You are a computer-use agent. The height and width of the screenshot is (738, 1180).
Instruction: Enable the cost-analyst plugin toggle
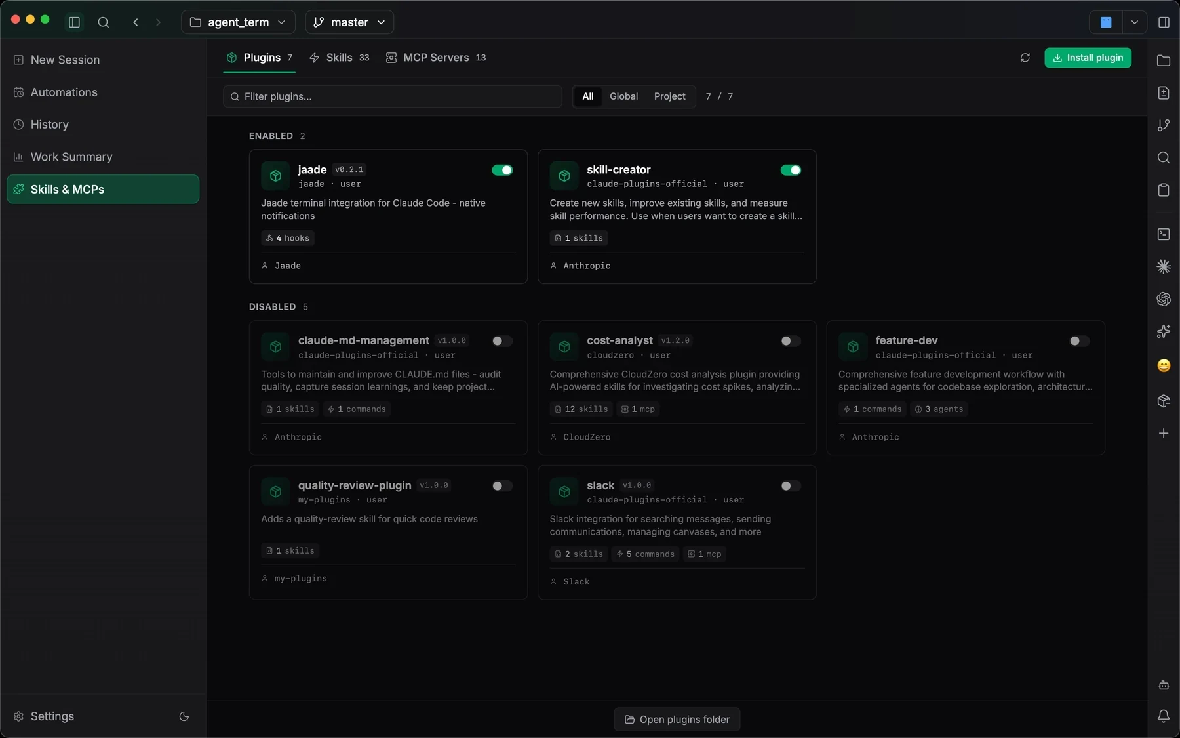(791, 341)
